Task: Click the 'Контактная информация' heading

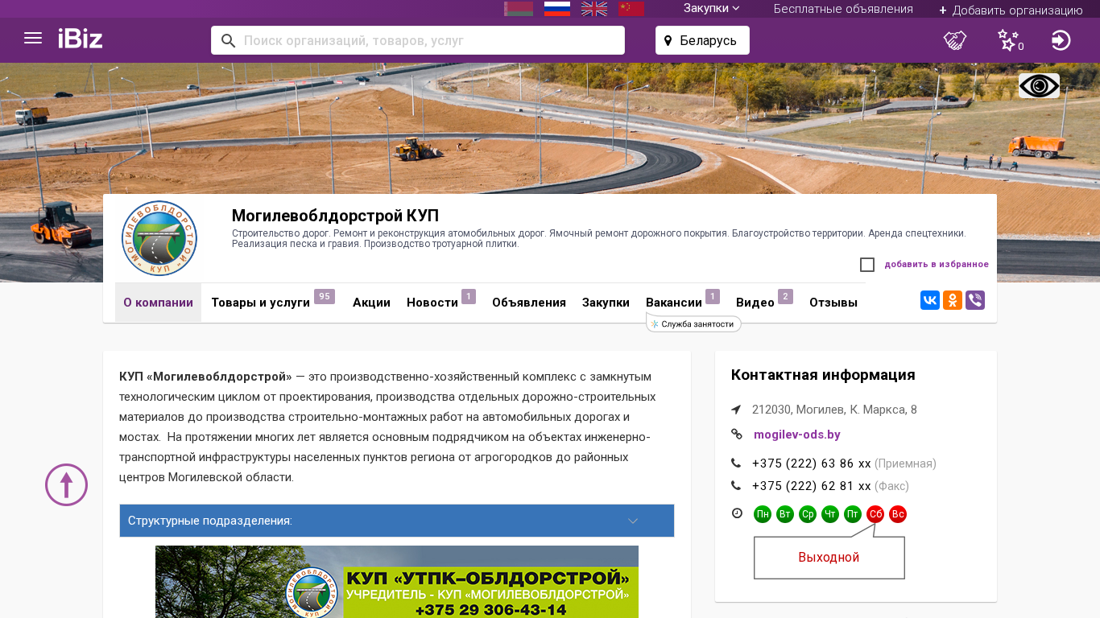Action: pos(823,375)
